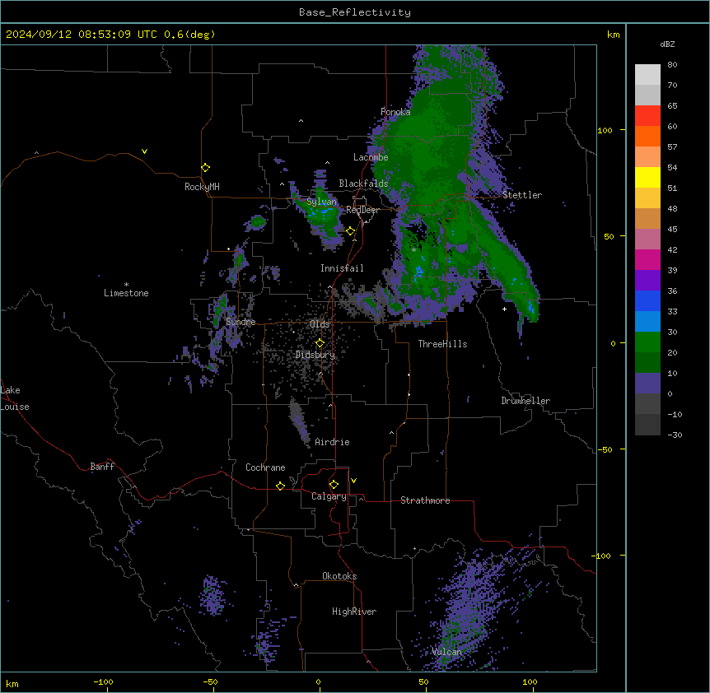Click the Strathmore label
This screenshot has width=710, height=693.
coord(425,500)
